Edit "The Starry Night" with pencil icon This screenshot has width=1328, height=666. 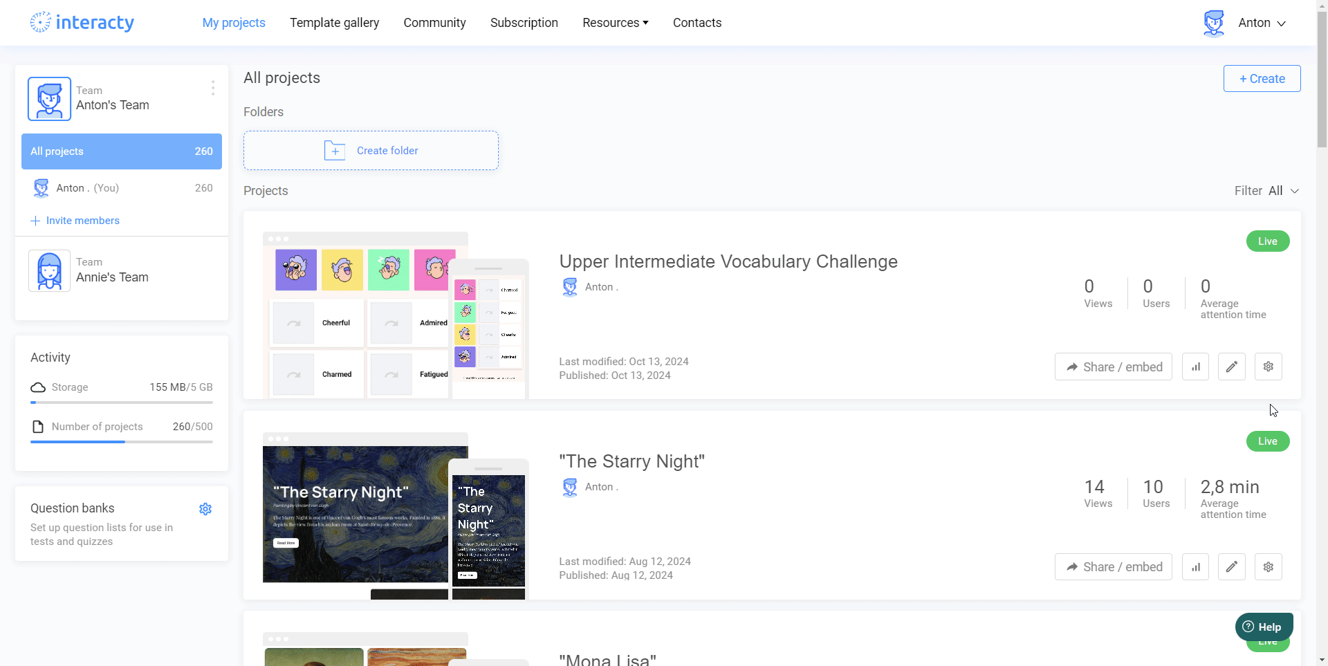pyautogui.click(x=1232, y=567)
